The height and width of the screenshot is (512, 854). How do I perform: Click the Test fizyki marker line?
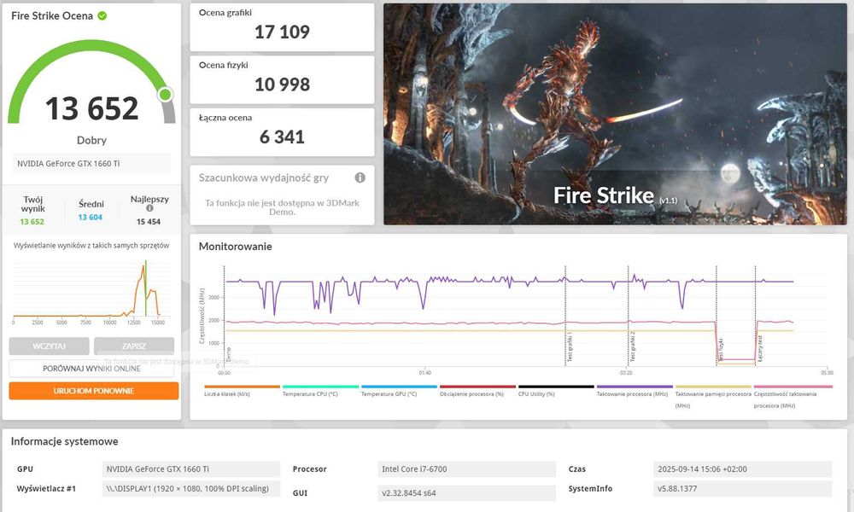[717, 316]
